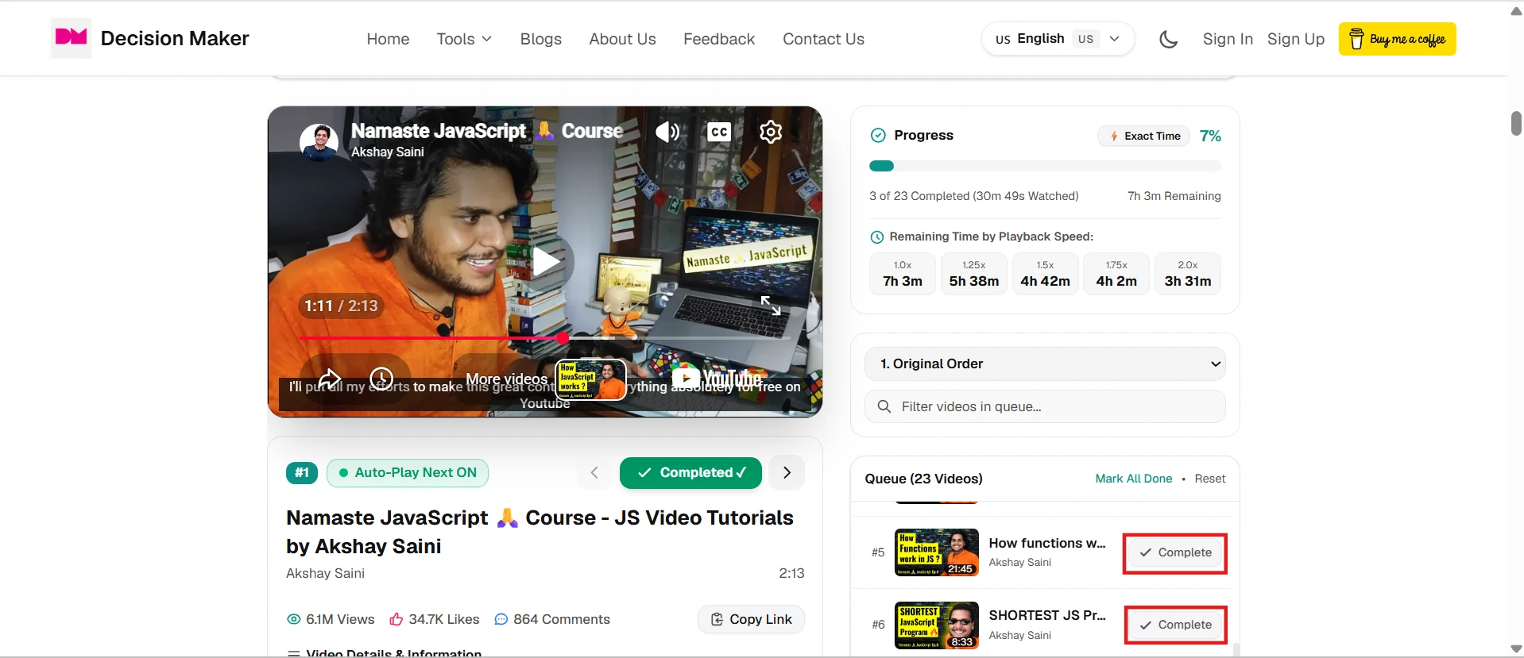The height and width of the screenshot is (658, 1524).
Task: Click Sign In link
Action: [1228, 39]
